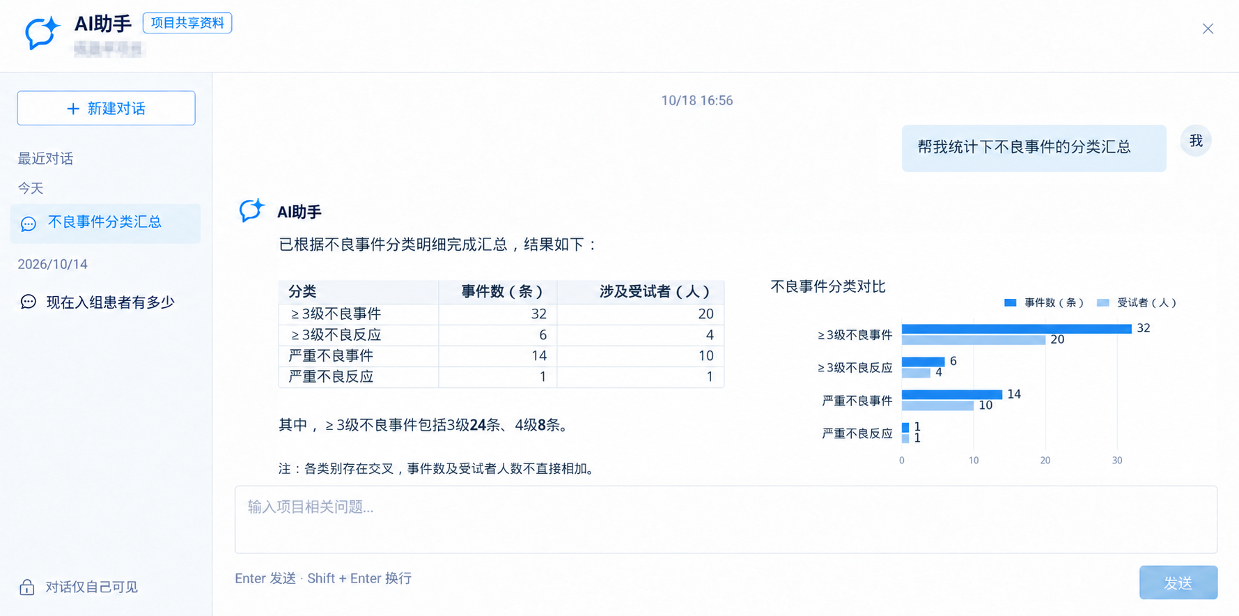The height and width of the screenshot is (616, 1239).
Task: Open the 现在入组患者有多少 conversation
Action: coord(105,302)
